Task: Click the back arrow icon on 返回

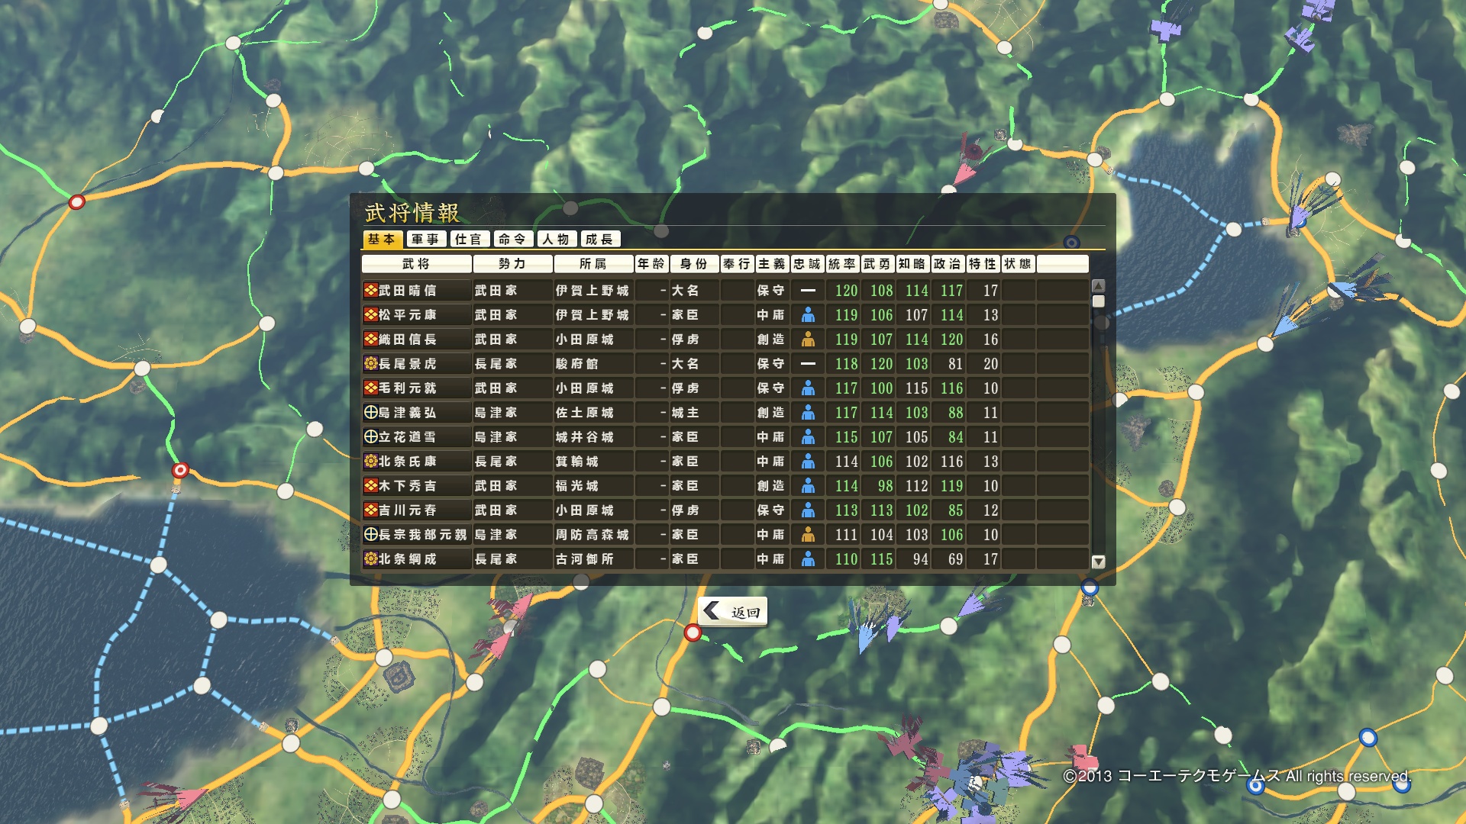Action: pos(712,610)
